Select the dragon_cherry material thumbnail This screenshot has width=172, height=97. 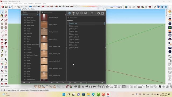point(44,39)
